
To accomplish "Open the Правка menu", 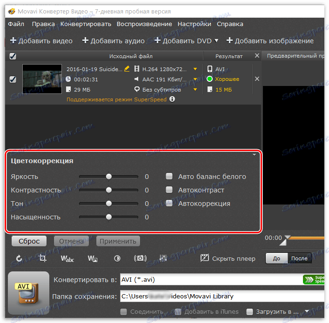I will click(x=43, y=24).
